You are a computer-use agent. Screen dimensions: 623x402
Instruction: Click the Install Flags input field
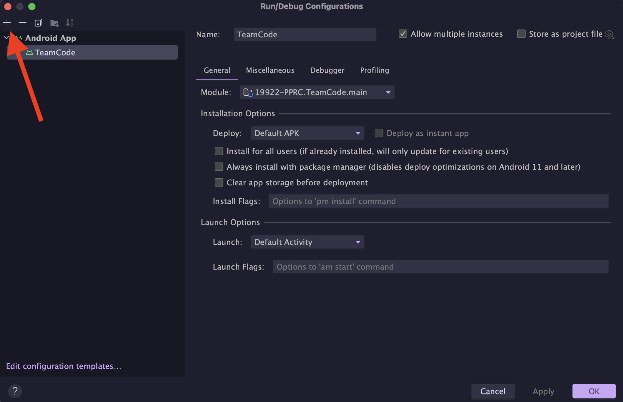click(439, 201)
